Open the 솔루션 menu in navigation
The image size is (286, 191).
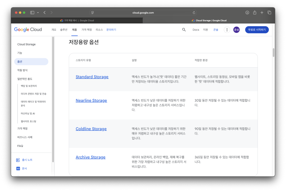pyautogui.click(x=64, y=30)
